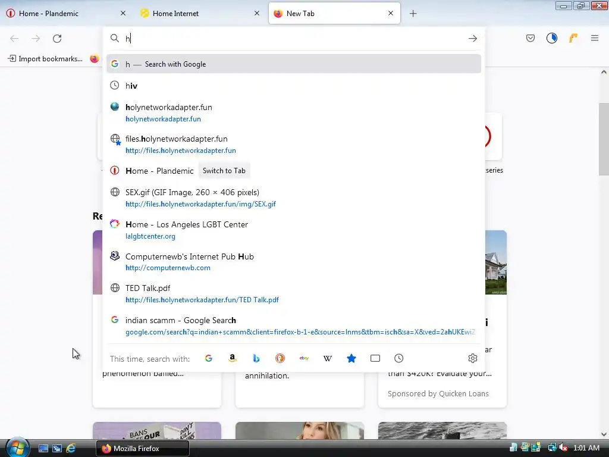This screenshot has width=609, height=457.
Task: Click the Mozilla Firefox taskbar button
Action: [x=143, y=449]
